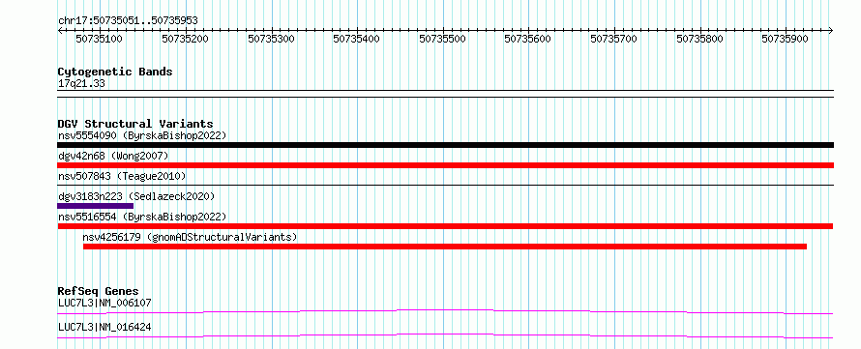Viewport: 861px width, 349px height.
Task: Click ruler position 50735400
Action: tap(356, 39)
